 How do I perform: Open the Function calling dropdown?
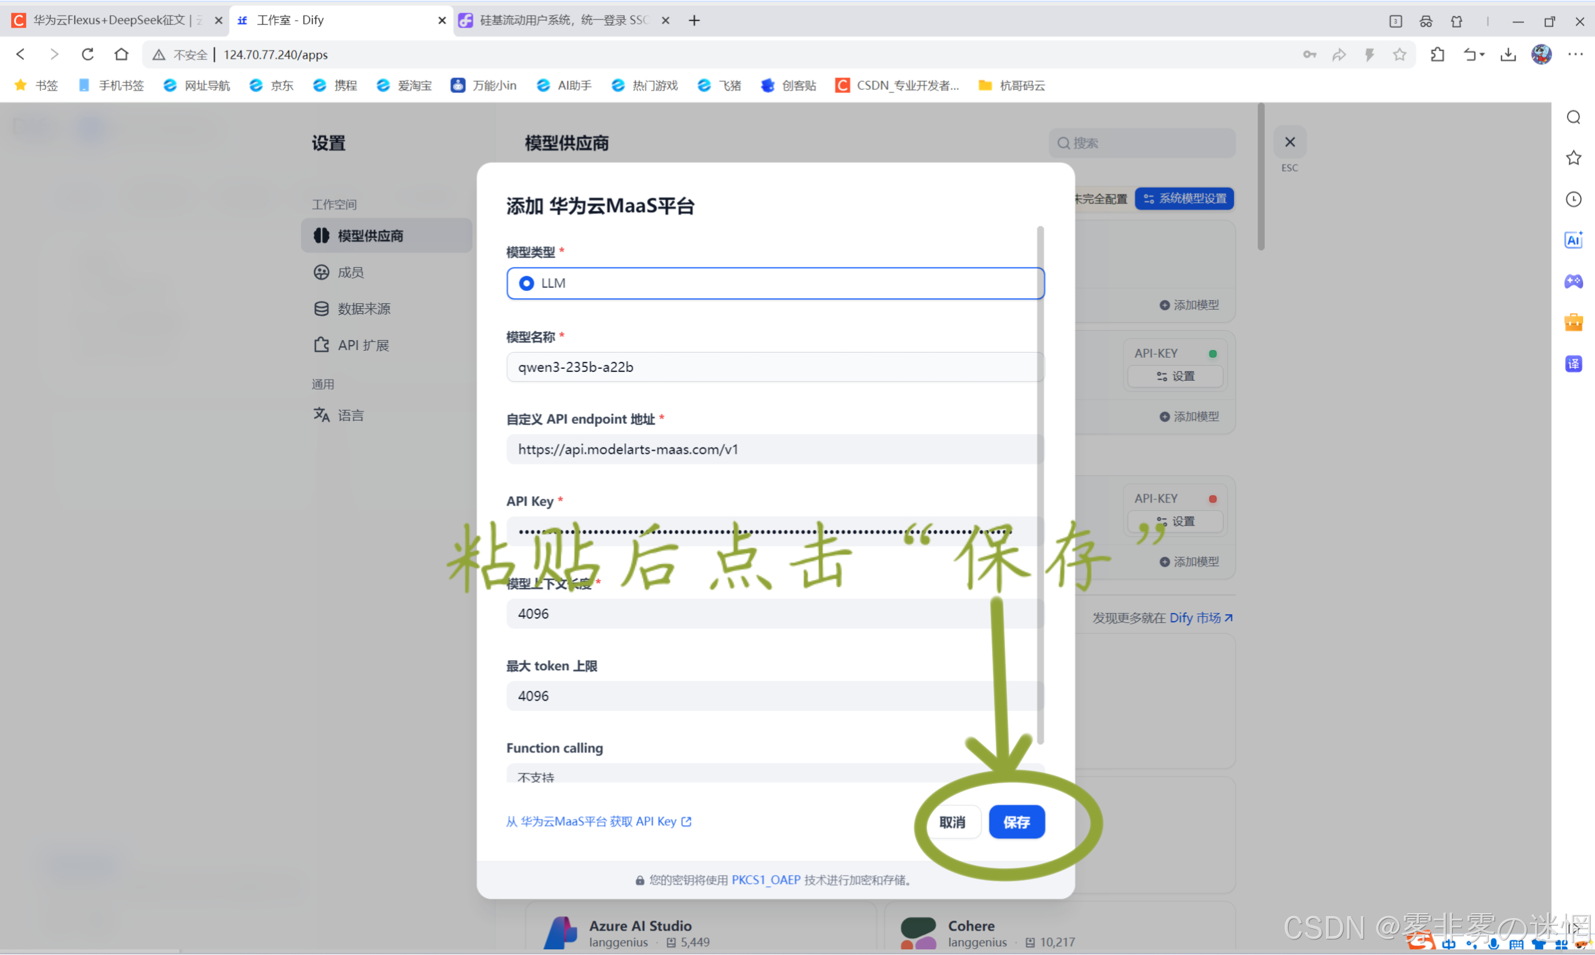pyautogui.click(x=775, y=773)
